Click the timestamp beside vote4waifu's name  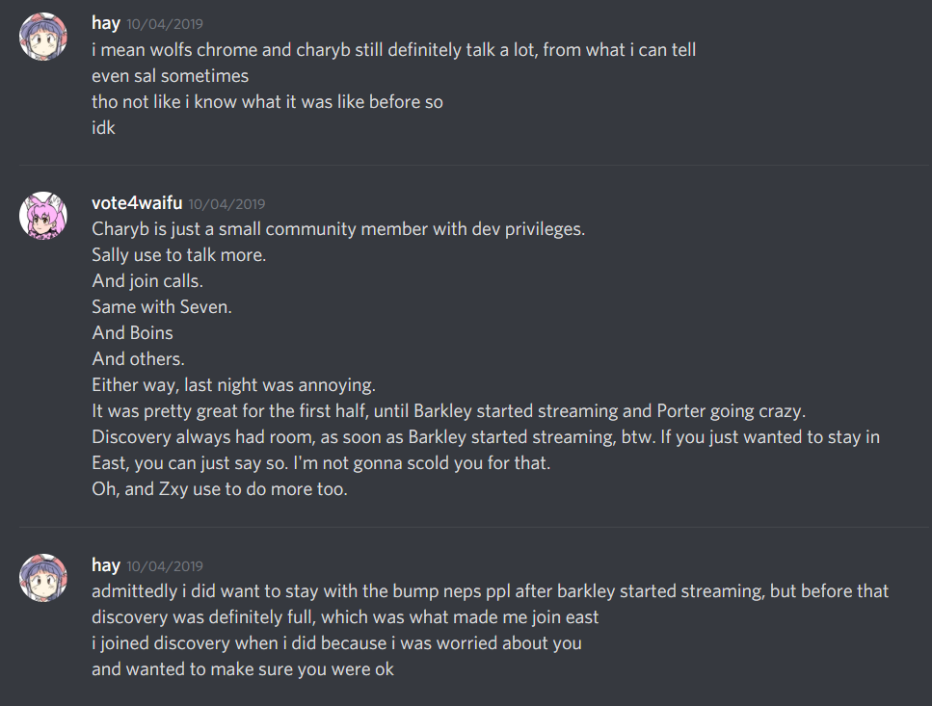(x=226, y=204)
